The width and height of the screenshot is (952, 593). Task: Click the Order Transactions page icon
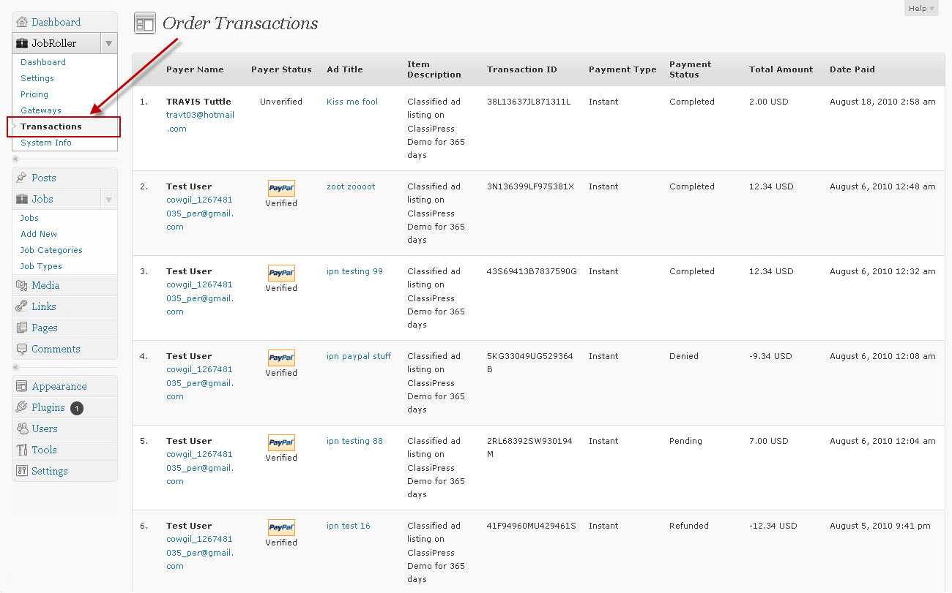(x=145, y=23)
